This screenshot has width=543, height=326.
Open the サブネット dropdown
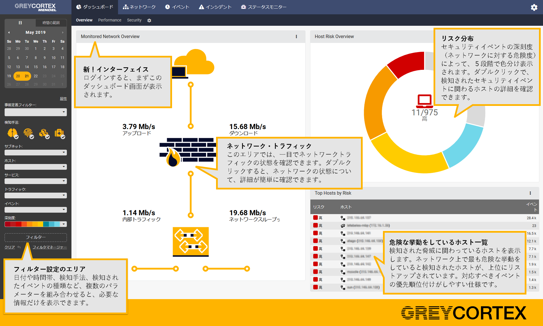(x=36, y=153)
